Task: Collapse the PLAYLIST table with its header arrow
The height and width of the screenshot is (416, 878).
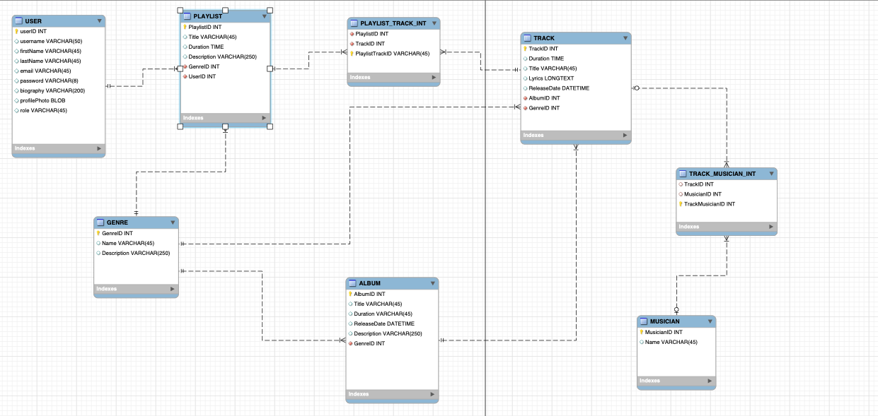Action: click(x=265, y=16)
